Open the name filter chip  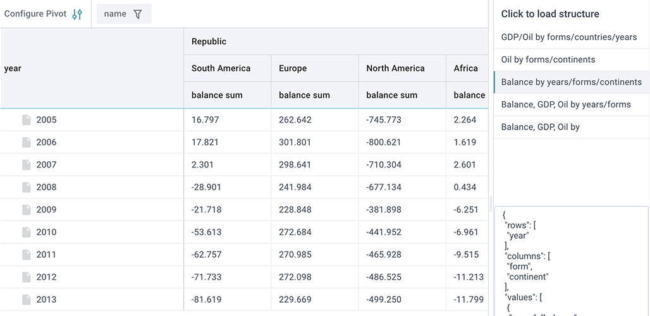(x=116, y=14)
